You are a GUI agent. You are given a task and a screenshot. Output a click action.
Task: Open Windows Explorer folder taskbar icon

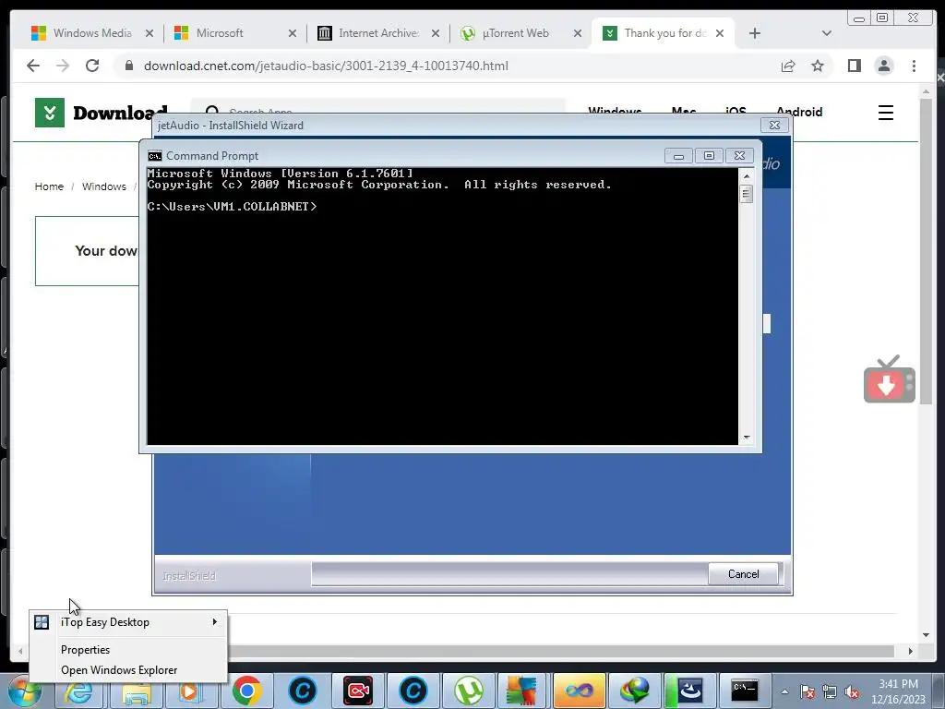coord(137,692)
